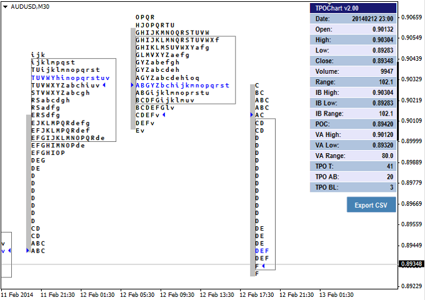Click blue right arrow before bottom ABC row

(27, 251)
